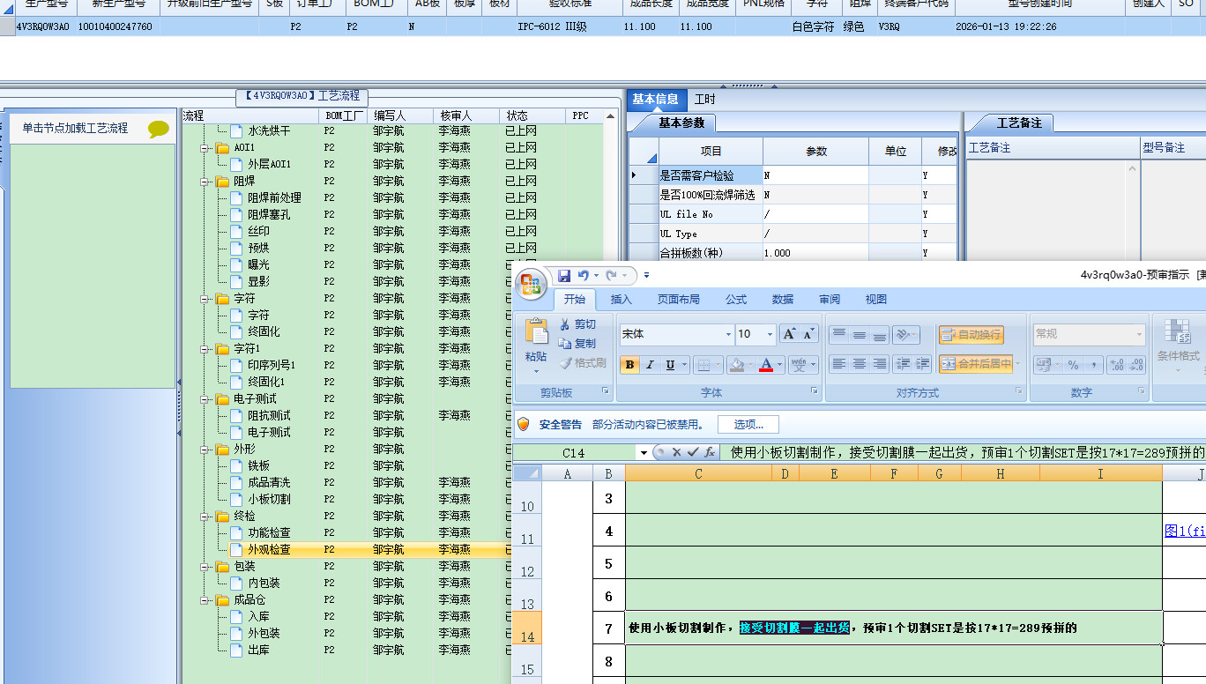Pick the fill color paint bucket
1206x684 pixels.
point(737,365)
